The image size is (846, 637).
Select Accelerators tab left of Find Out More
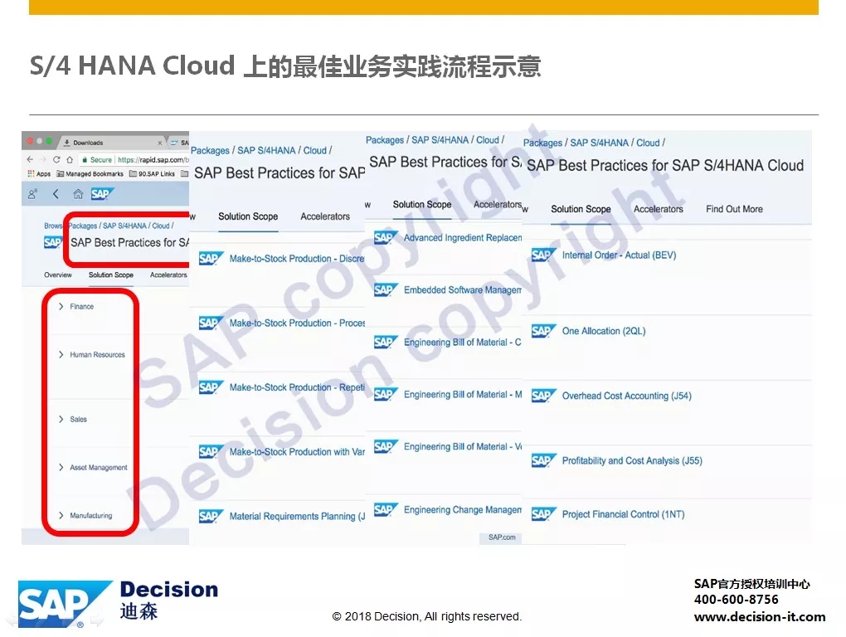pos(659,209)
